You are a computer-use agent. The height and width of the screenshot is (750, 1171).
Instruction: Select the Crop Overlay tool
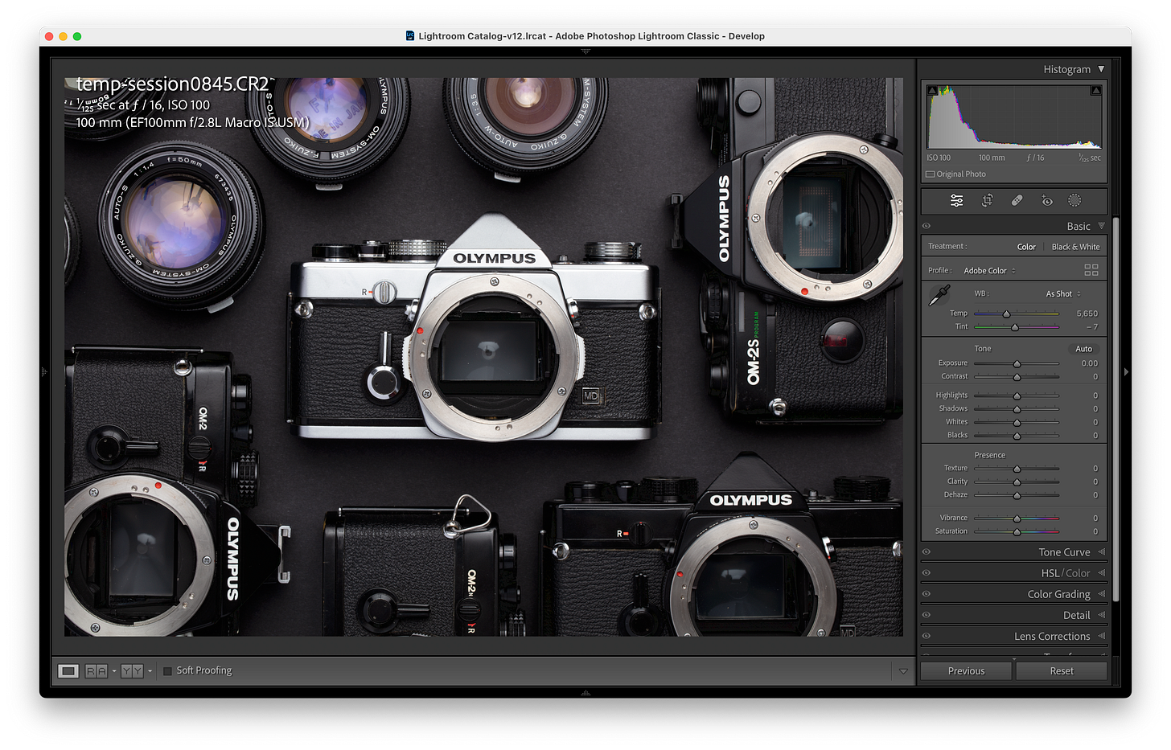coord(987,200)
